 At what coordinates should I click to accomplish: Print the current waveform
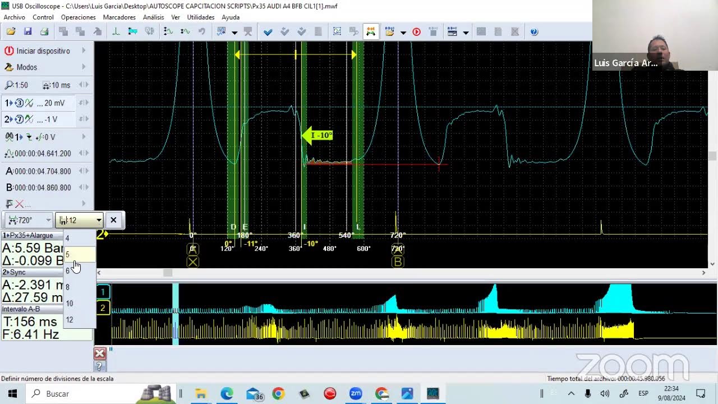(x=44, y=32)
